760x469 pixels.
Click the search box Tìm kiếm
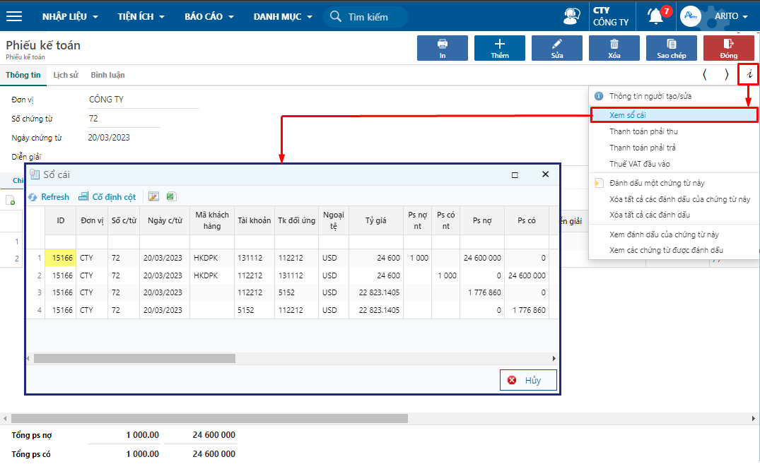(x=366, y=17)
